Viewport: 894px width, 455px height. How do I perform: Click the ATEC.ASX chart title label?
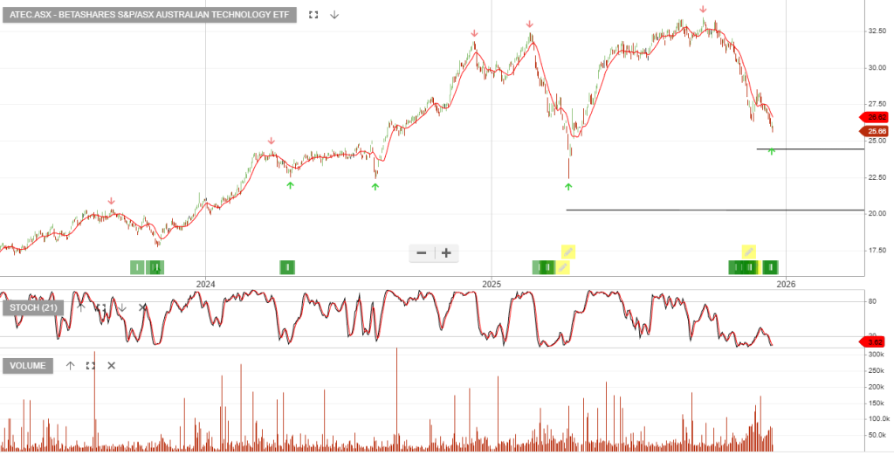pos(150,15)
